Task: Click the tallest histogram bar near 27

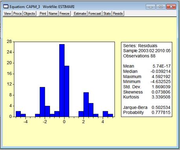Action: [62, 80]
